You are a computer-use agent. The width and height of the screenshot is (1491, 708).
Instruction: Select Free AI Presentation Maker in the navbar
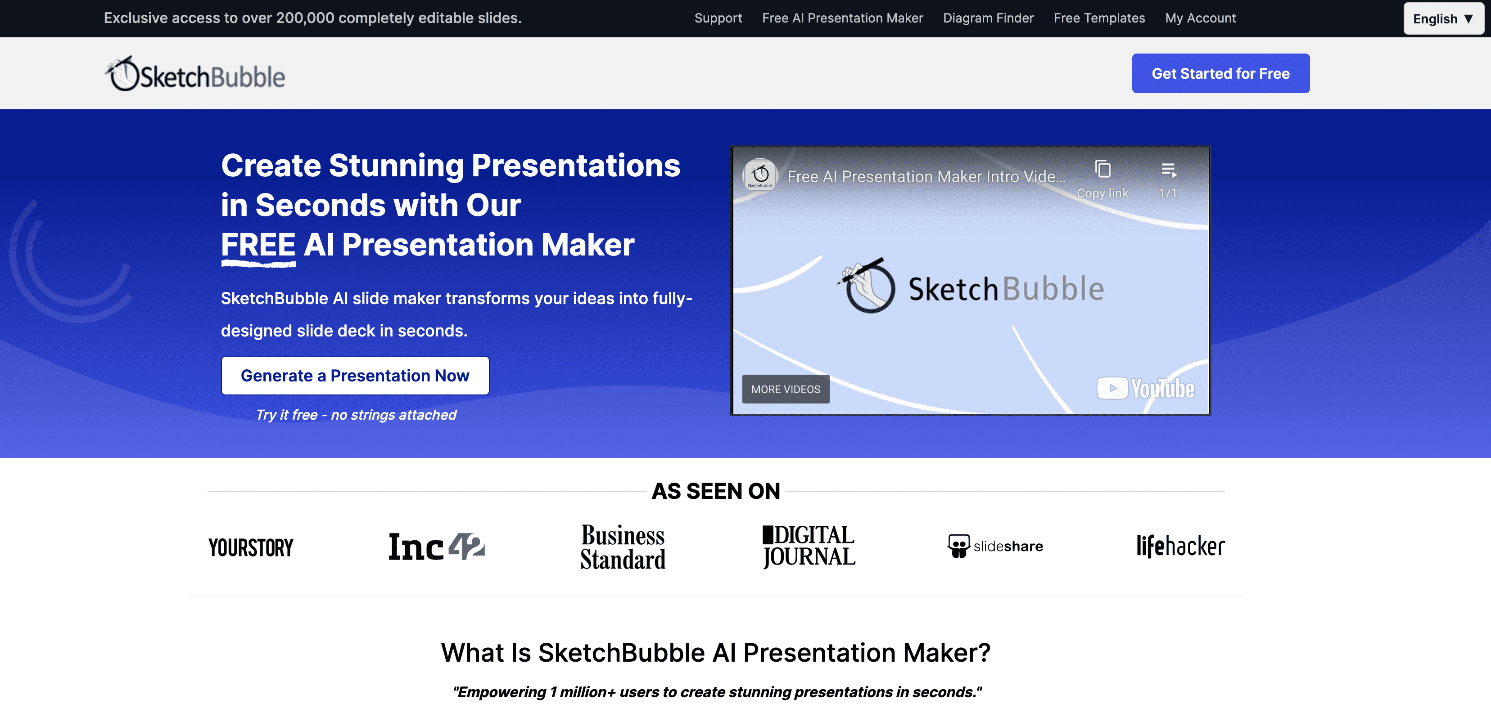click(843, 18)
